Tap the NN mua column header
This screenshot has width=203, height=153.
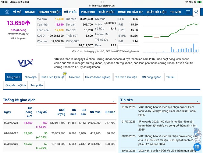(x=95, y=112)
